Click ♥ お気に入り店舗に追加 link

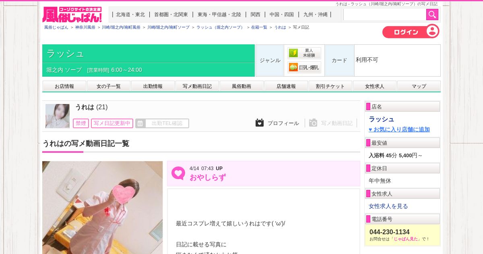point(399,129)
